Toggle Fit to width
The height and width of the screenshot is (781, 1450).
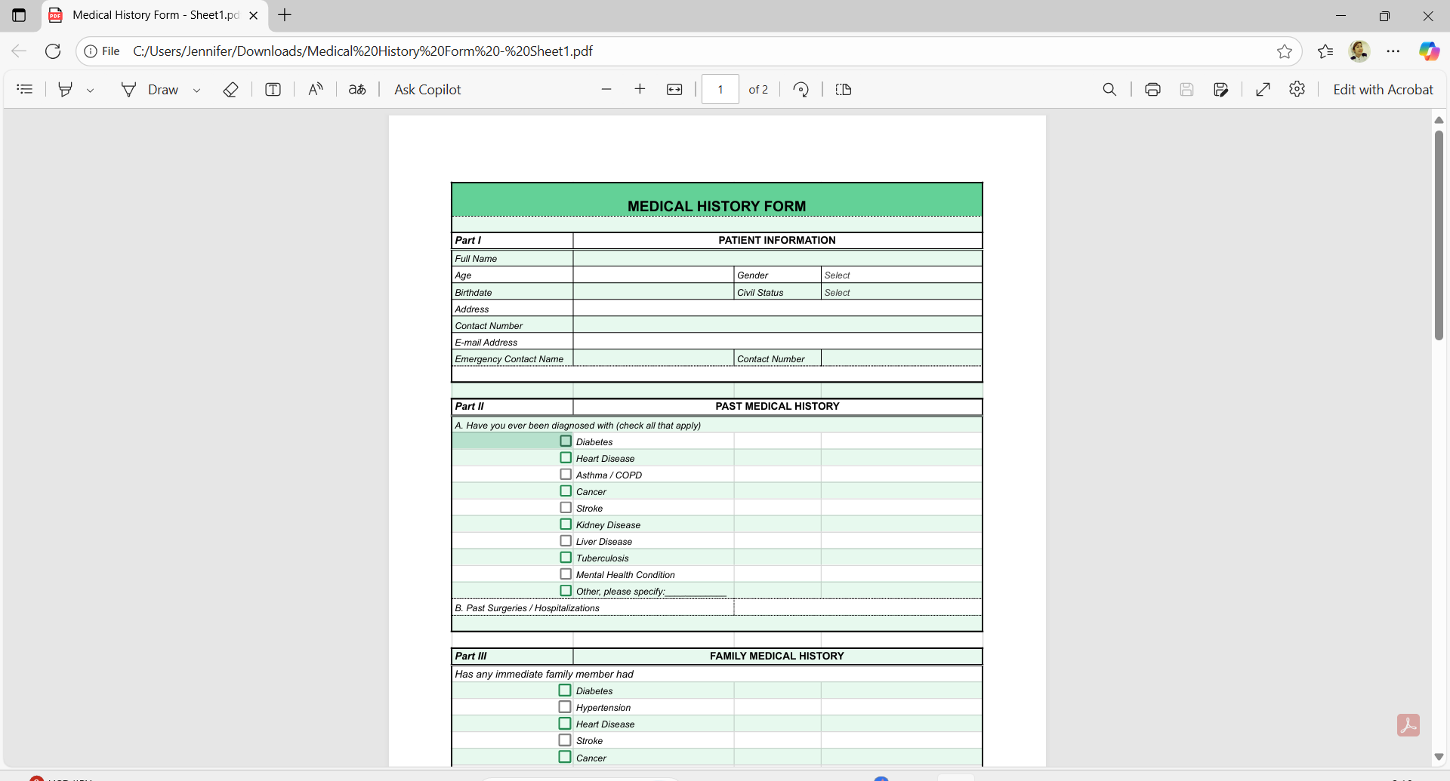pos(674,90)
